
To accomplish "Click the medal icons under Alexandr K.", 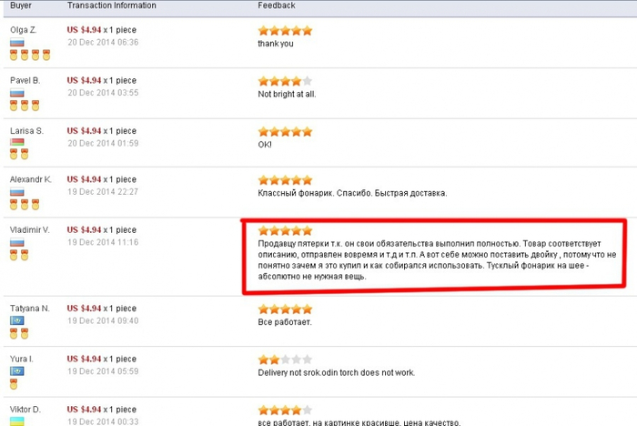I will tap(25, 204).
